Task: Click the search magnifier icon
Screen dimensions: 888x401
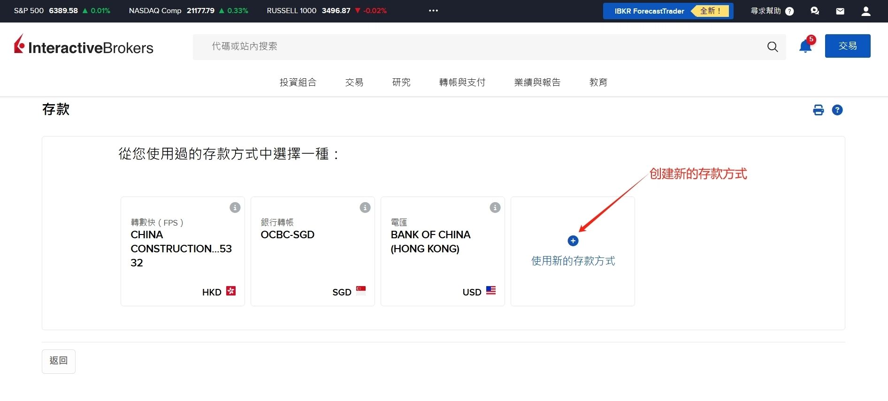Action: click(x=773, y=46)
